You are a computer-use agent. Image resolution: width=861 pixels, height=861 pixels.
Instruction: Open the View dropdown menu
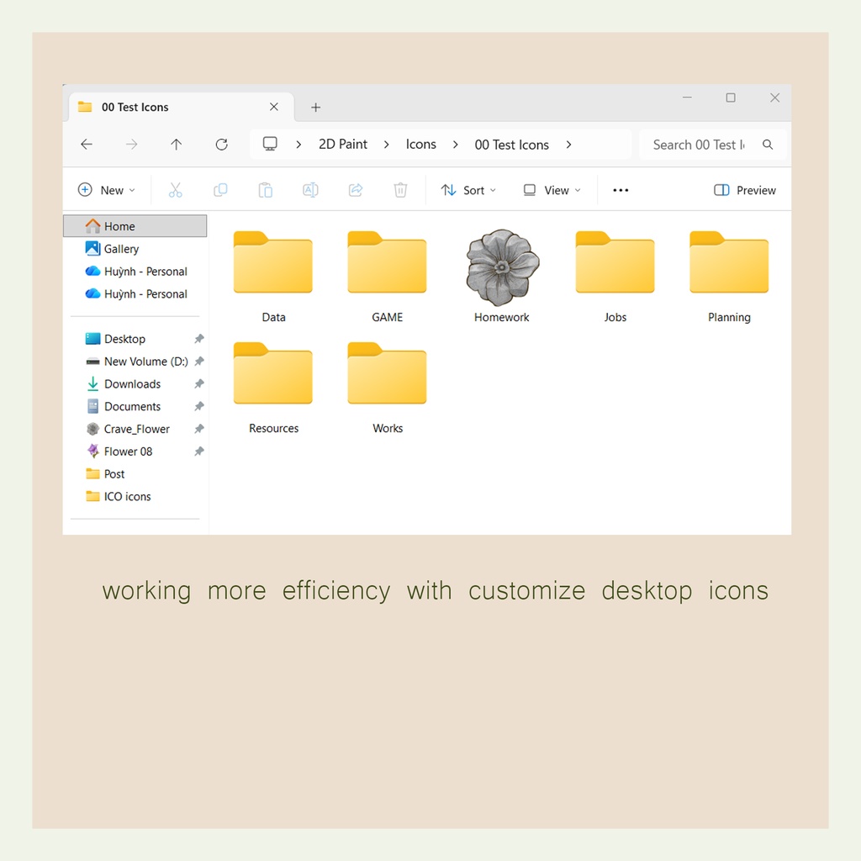pyautogui.click(x=551, y=190)
